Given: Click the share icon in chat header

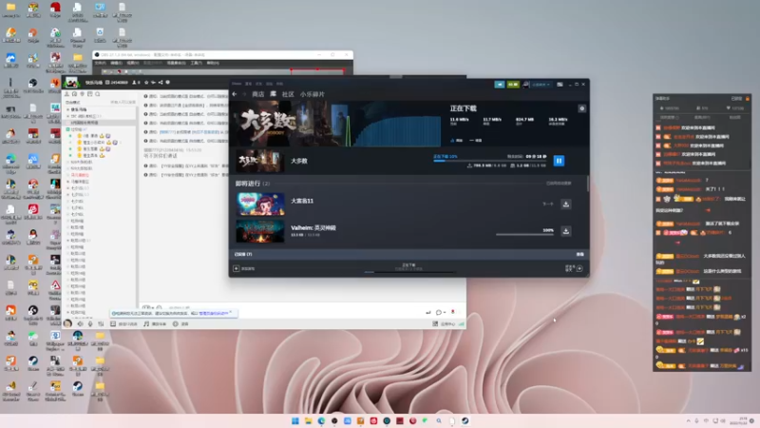Looking at the screenshot, I should pos(161,83).
